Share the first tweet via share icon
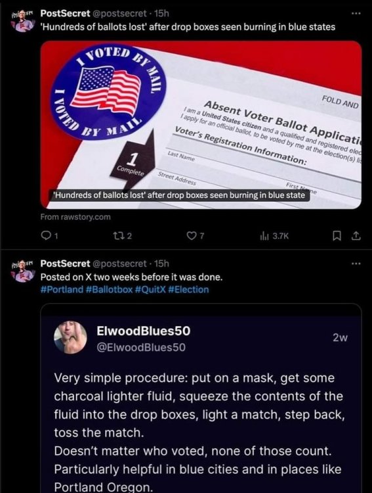This screenshot has width=372, height=493. click(356, 235)
